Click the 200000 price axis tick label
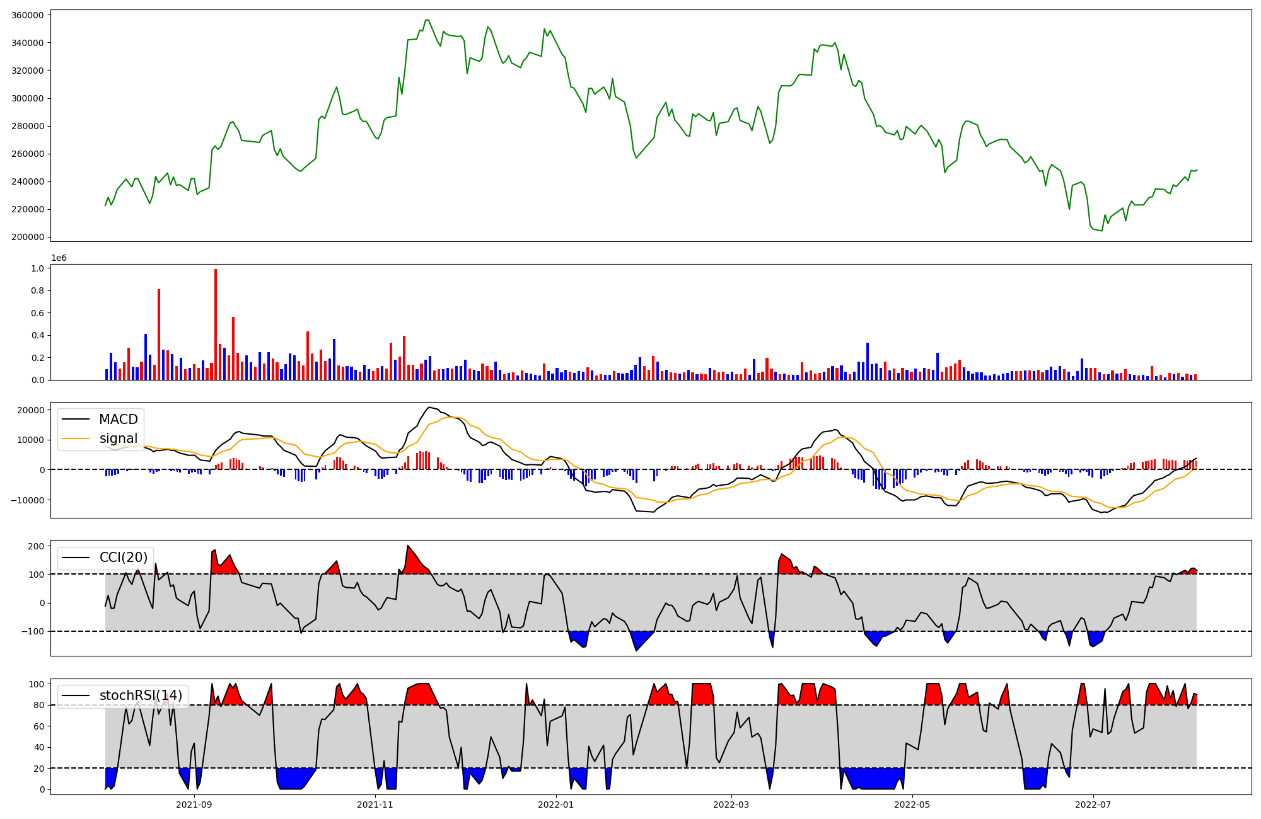Image resolution: width=1261 pixels, height=819 pixels. [x=28, y=237]
